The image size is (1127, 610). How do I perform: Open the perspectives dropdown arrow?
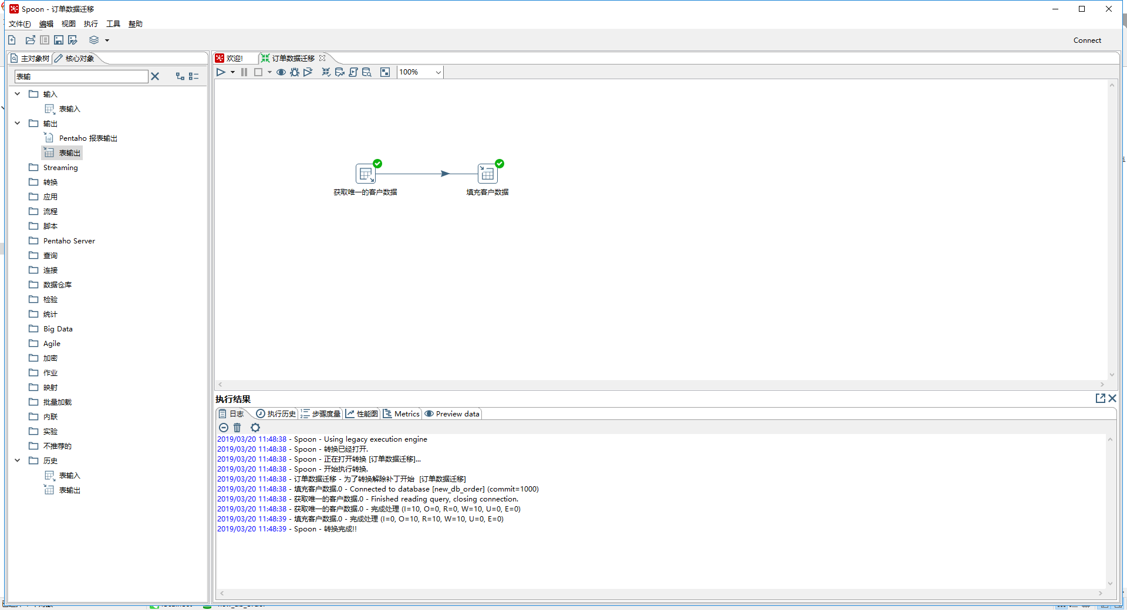click(x=107, y=40)
